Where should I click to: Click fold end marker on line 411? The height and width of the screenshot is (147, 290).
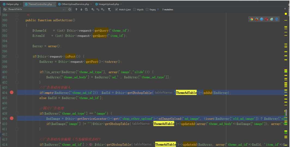[x=17, y=129]
